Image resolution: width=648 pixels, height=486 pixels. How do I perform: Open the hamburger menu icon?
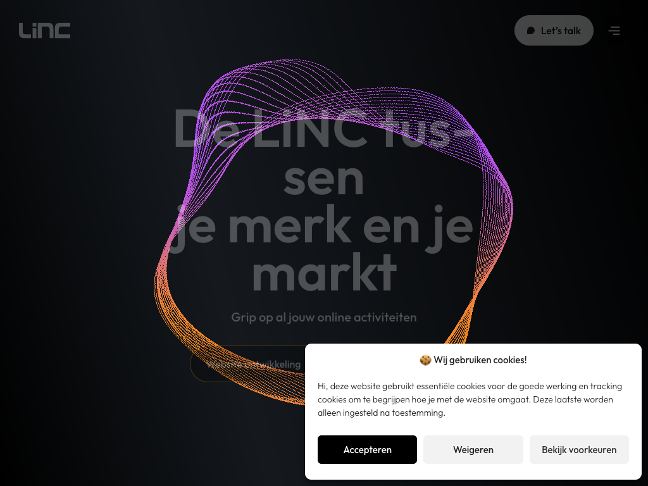coord(614,30)
